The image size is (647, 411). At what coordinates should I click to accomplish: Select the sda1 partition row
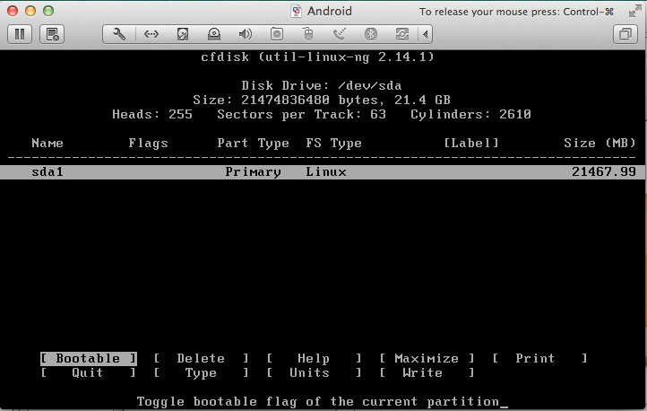[x=323, y=171]
